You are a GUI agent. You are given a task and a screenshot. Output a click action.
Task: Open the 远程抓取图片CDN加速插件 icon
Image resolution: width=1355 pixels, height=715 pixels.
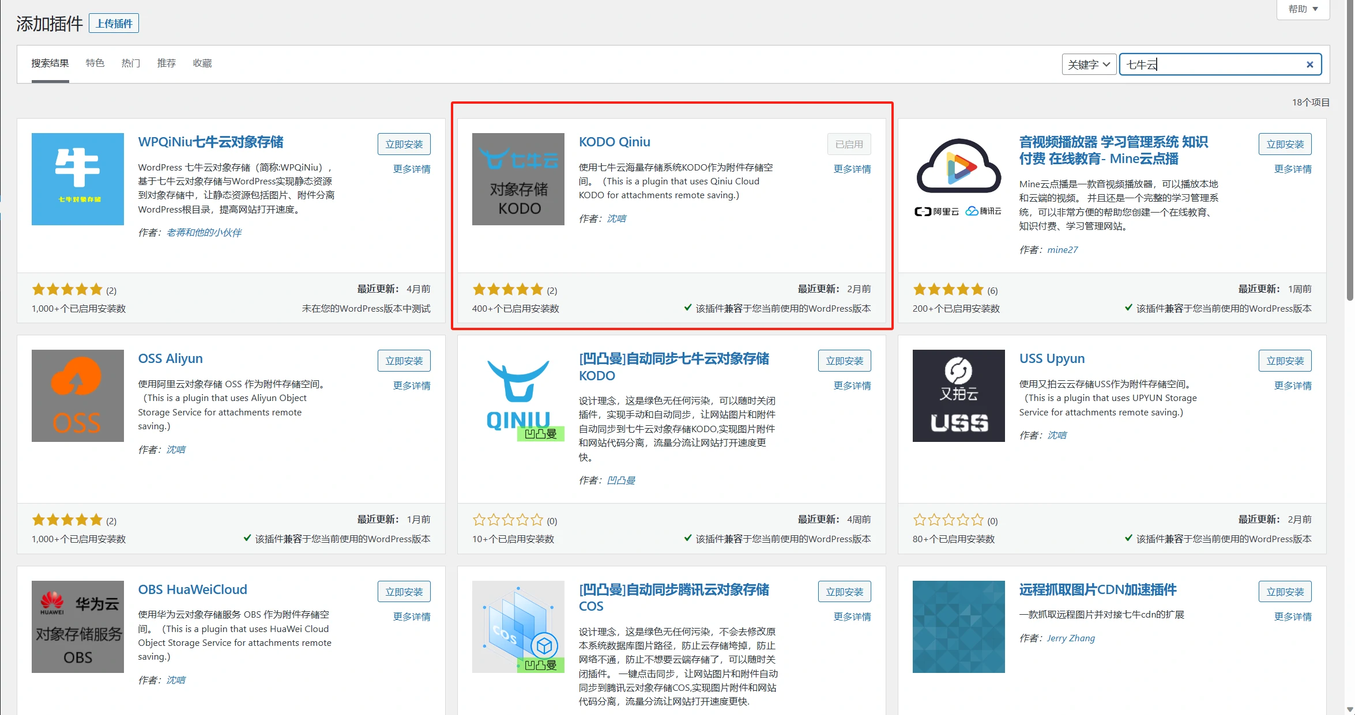point(959,627)
